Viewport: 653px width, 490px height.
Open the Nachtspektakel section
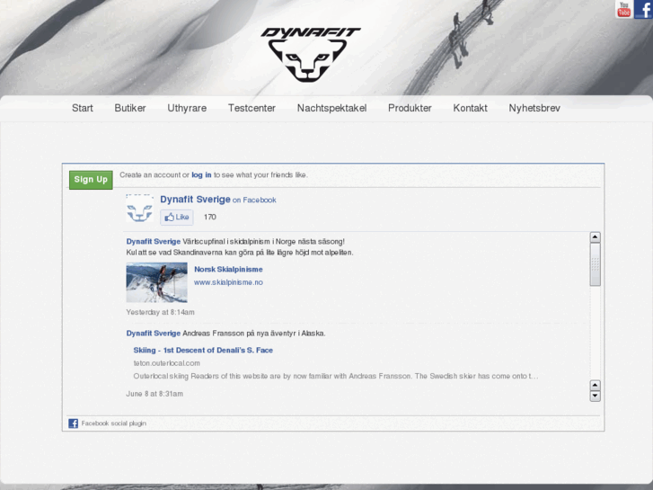pyautogui.click(x=332, y=108)
